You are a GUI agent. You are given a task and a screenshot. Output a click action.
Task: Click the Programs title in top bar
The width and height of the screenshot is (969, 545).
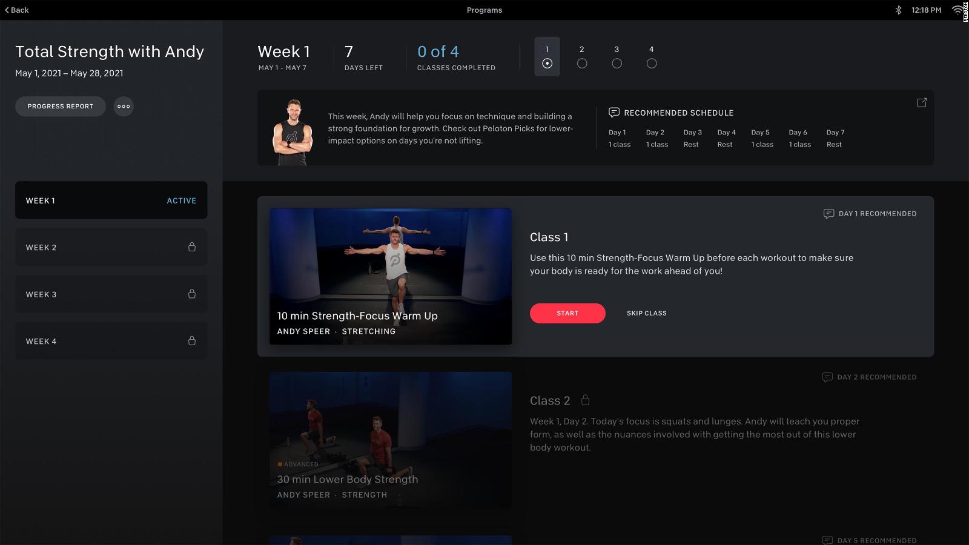tap(484, 10)
